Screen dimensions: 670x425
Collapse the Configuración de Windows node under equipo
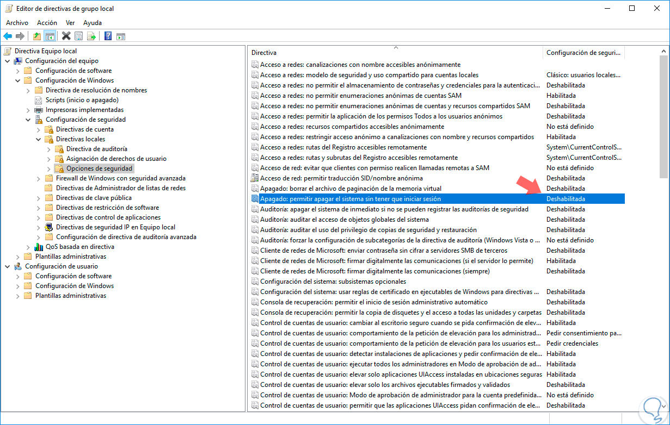coord(17,80)
